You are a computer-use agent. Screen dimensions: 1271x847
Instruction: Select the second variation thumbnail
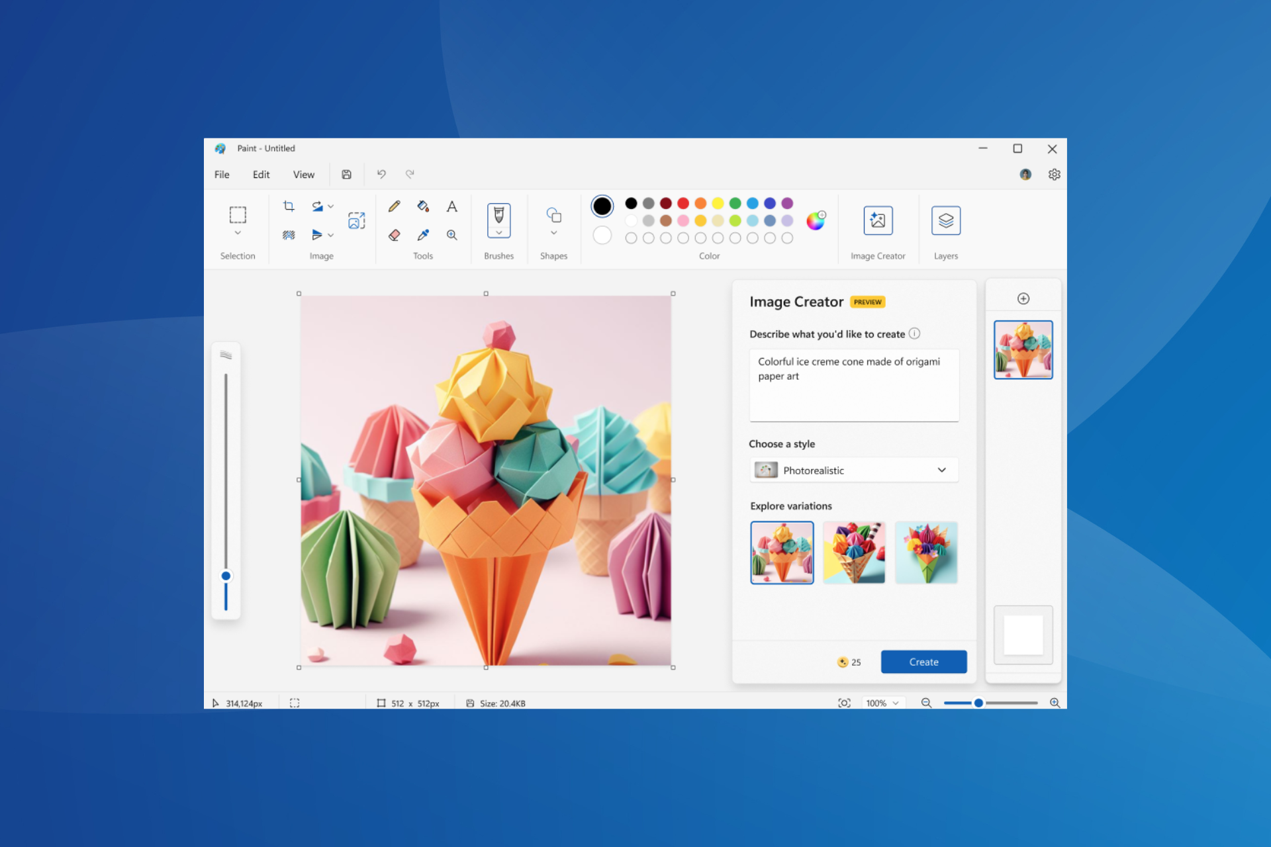[854, 553]
